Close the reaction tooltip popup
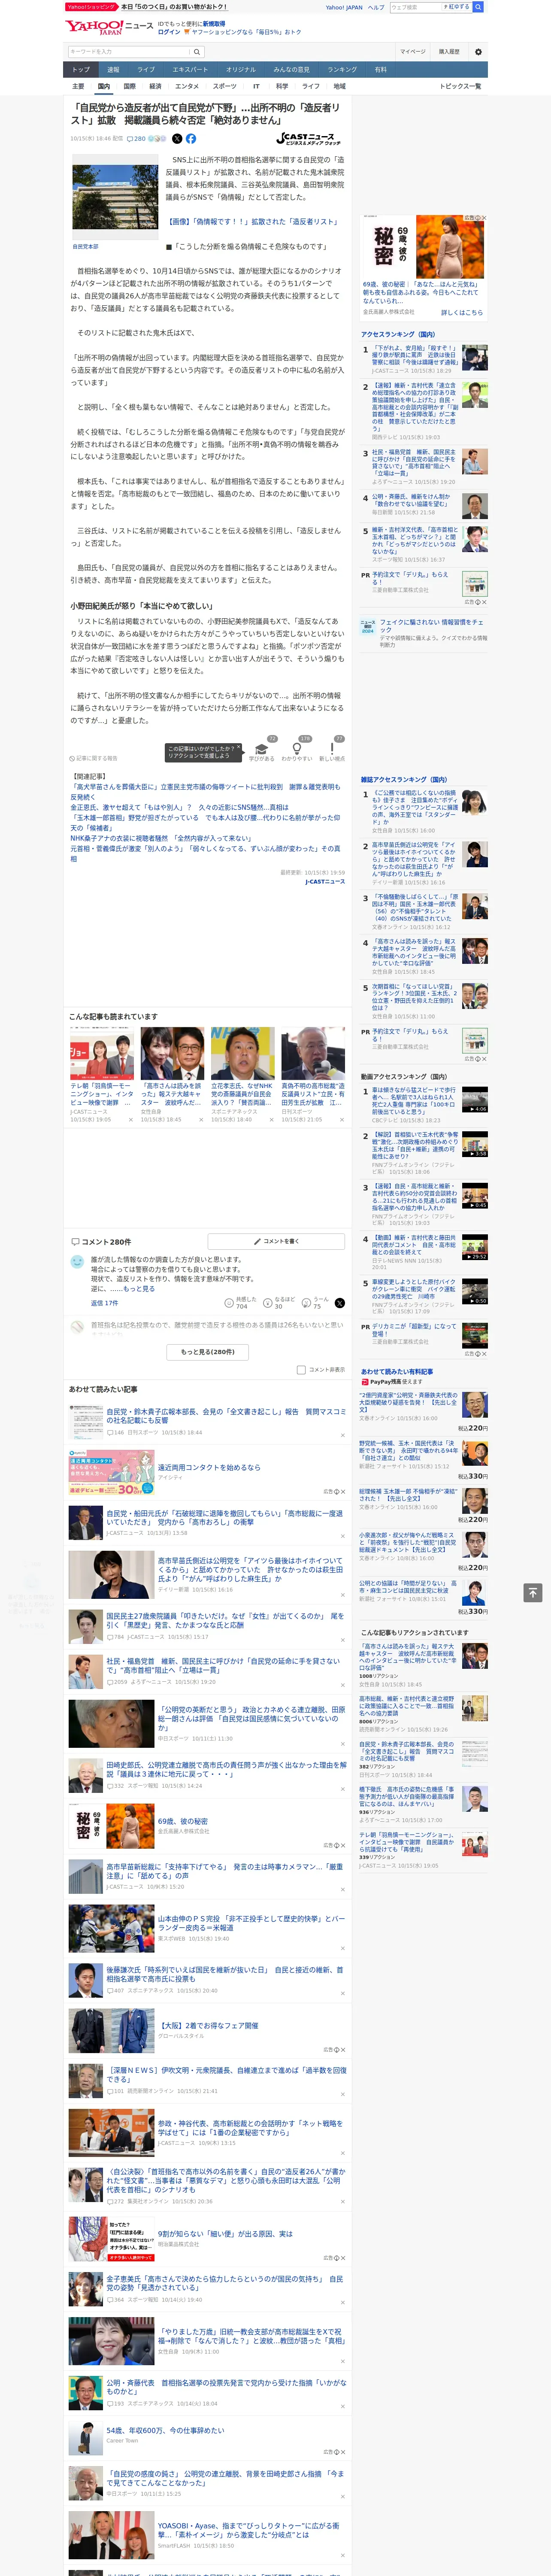551x2576 pixels. click(238, 748)
